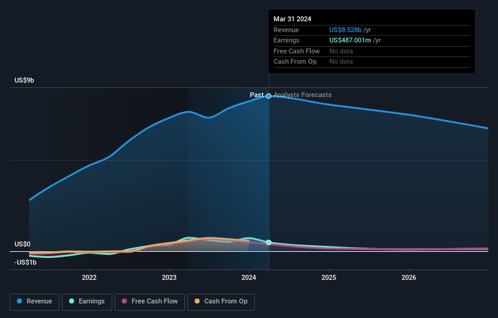Click the -US$1b y-axis label
Viewport: 498px width, 318px height.
25,262
